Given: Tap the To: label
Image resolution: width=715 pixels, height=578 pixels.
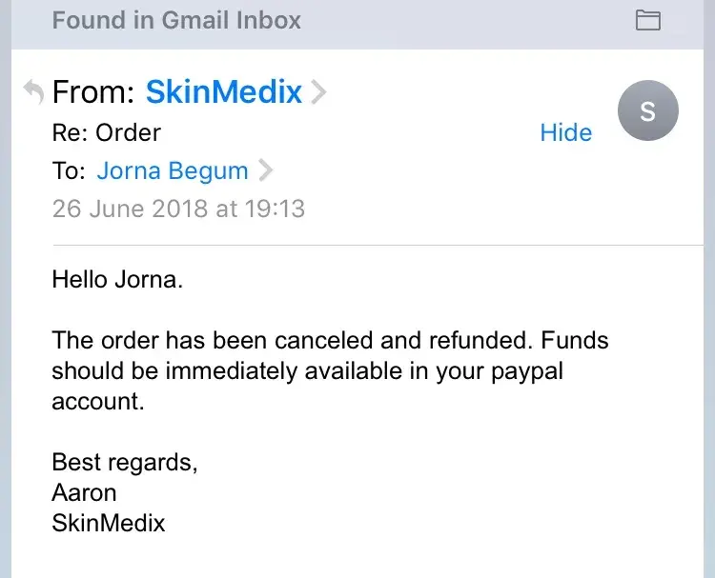Looking at the screenshot, I should [x=69, y=171].
